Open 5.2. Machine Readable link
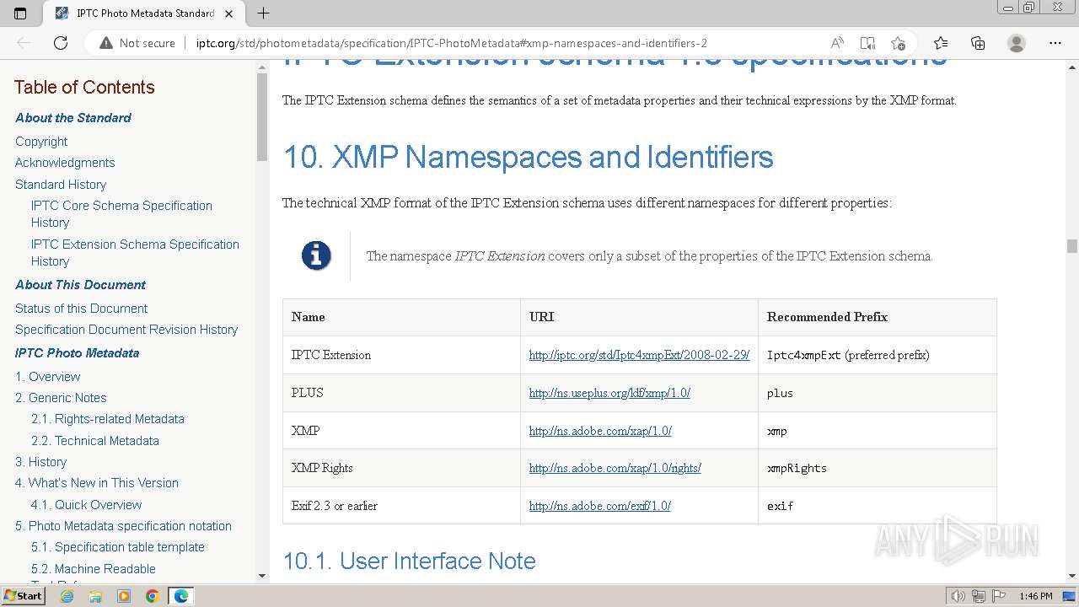This screenshot has height=607, width=1079. point(94,569)
